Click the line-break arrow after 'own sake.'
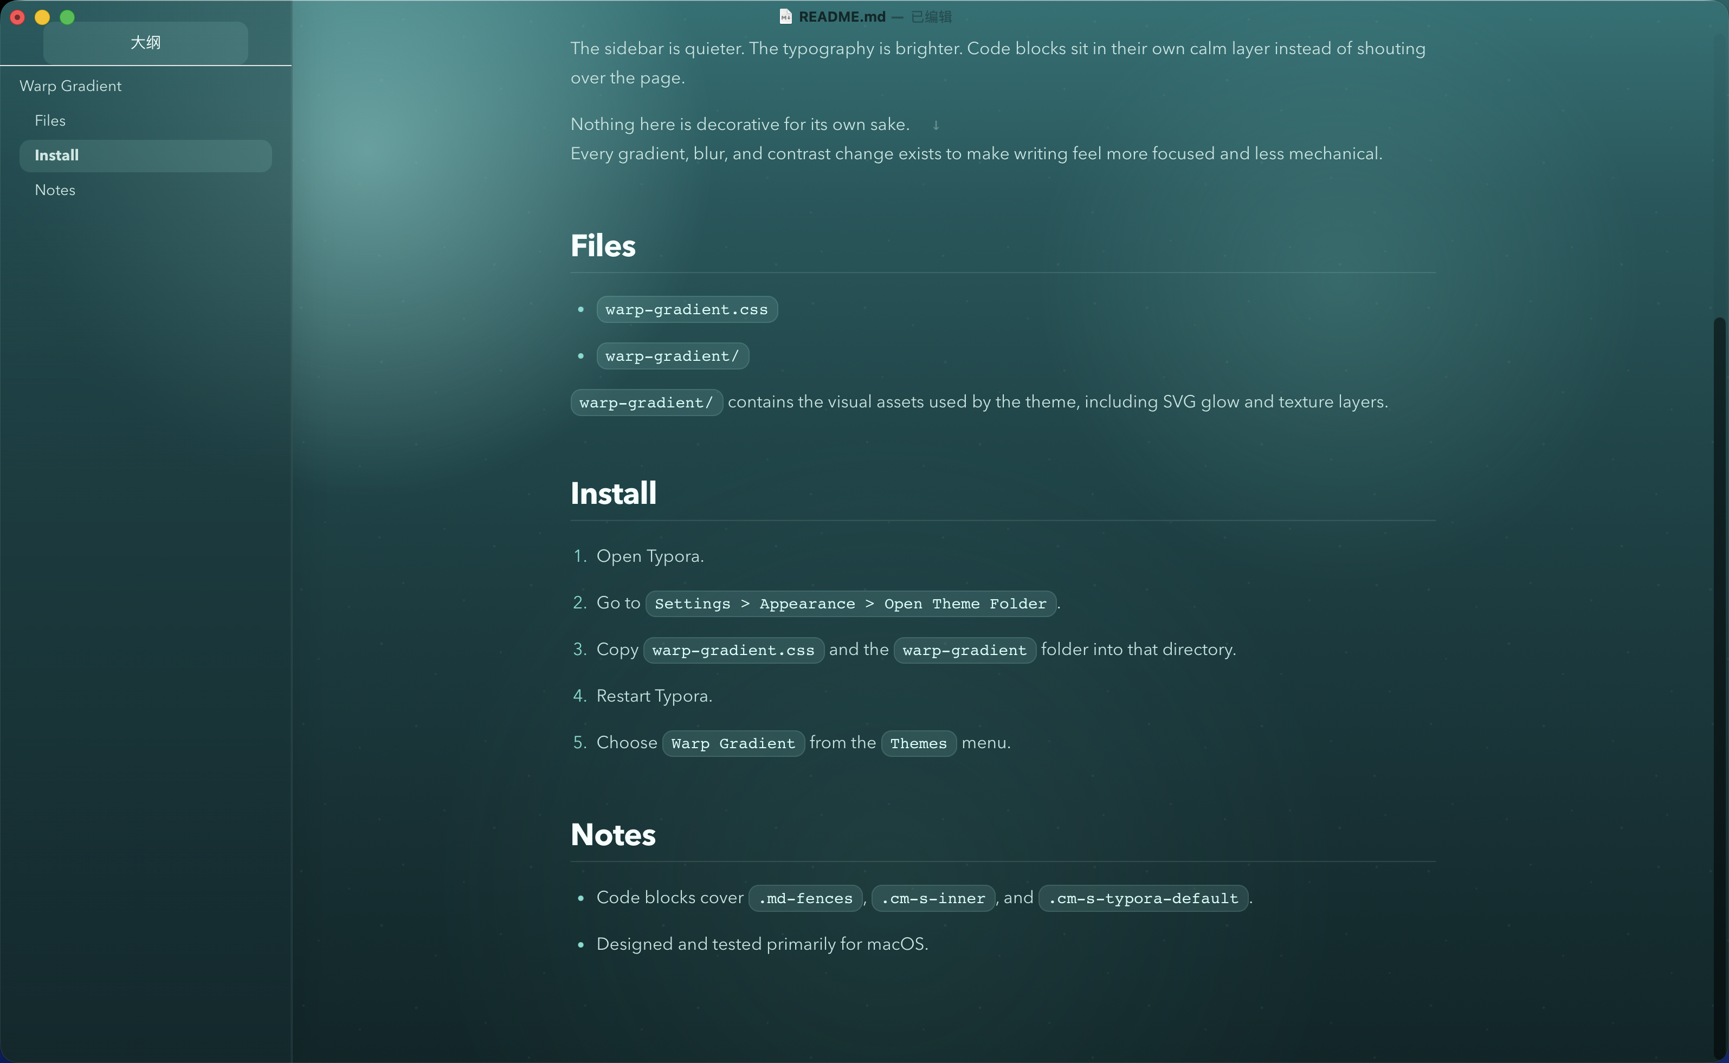Screen dimensions: 1729x1063 [935, 125]
